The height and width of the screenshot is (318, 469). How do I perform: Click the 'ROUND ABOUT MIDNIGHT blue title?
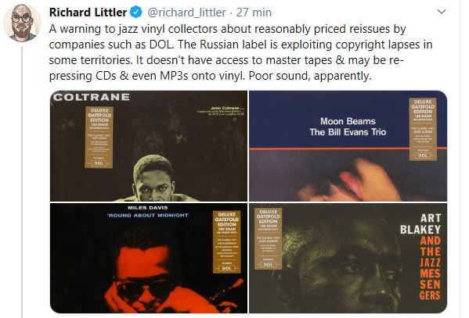coord(148,215)
